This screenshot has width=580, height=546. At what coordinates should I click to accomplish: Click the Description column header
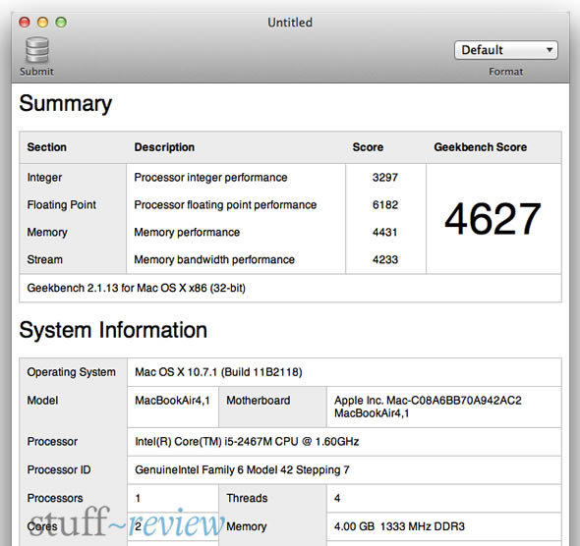(x=164, y=147)
